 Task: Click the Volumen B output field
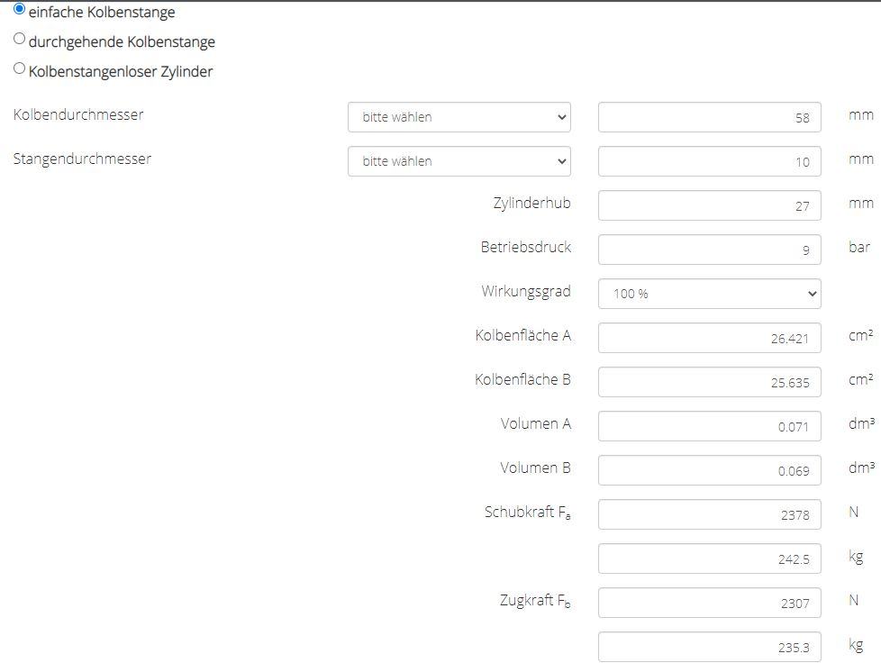709,470
